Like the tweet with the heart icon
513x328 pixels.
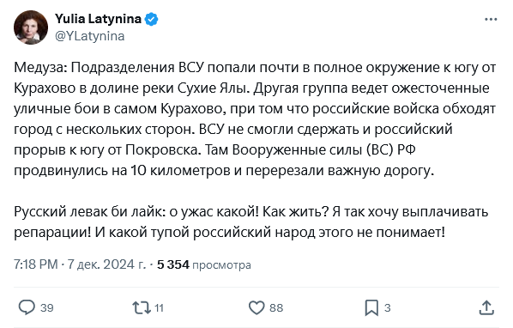point(256,307)
